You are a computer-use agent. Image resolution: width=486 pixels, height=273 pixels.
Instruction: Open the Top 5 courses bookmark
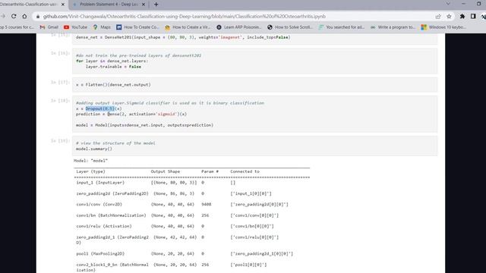point(17,27)
